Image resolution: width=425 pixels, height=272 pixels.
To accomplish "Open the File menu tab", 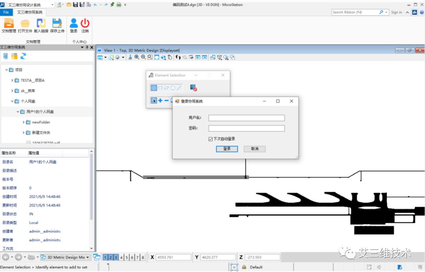I will (6, 12).
